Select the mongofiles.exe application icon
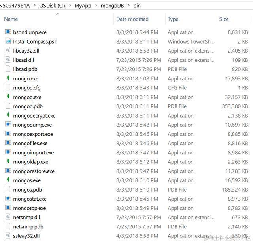 pos(8,143)
